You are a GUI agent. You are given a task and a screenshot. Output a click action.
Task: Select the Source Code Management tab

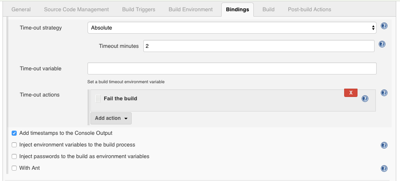[76, 10]
